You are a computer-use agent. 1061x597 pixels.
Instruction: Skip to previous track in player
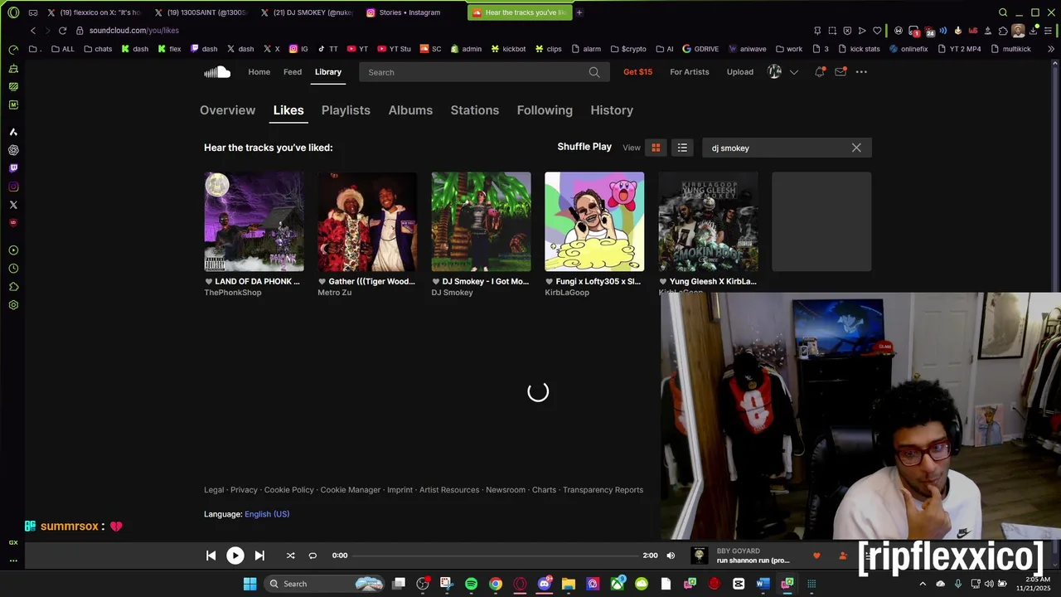click(x=211, y=556)
